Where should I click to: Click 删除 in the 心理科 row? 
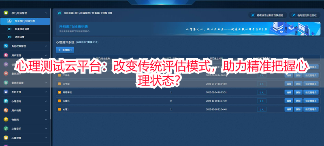click(x=298, y=101)
